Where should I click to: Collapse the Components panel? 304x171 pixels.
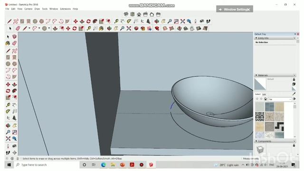[256, 141]
